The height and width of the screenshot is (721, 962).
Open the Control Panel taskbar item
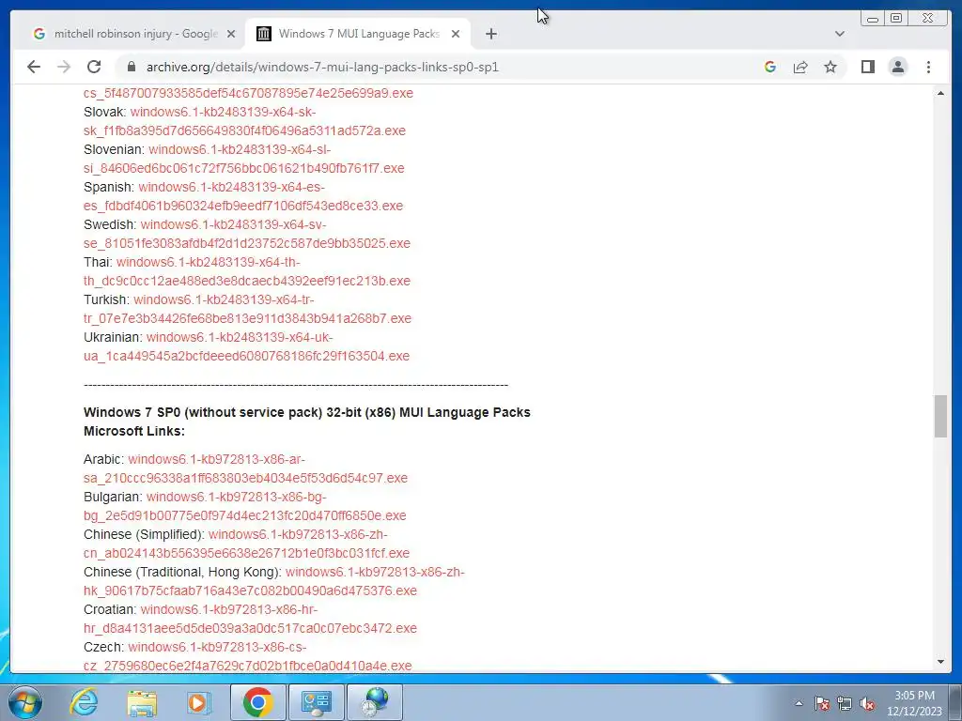[316, 702]
